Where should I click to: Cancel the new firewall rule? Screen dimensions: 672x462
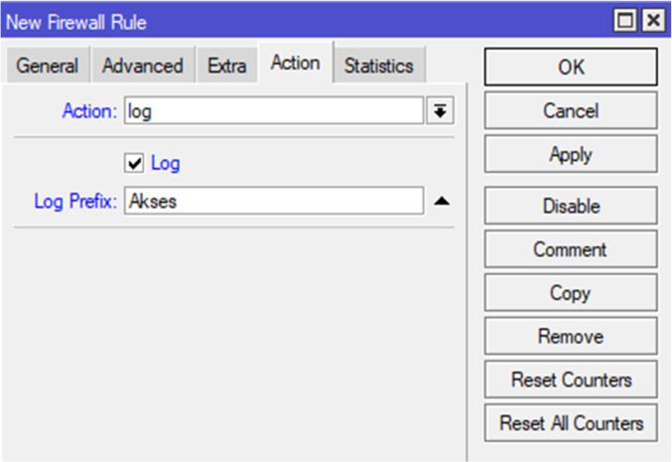571,110
